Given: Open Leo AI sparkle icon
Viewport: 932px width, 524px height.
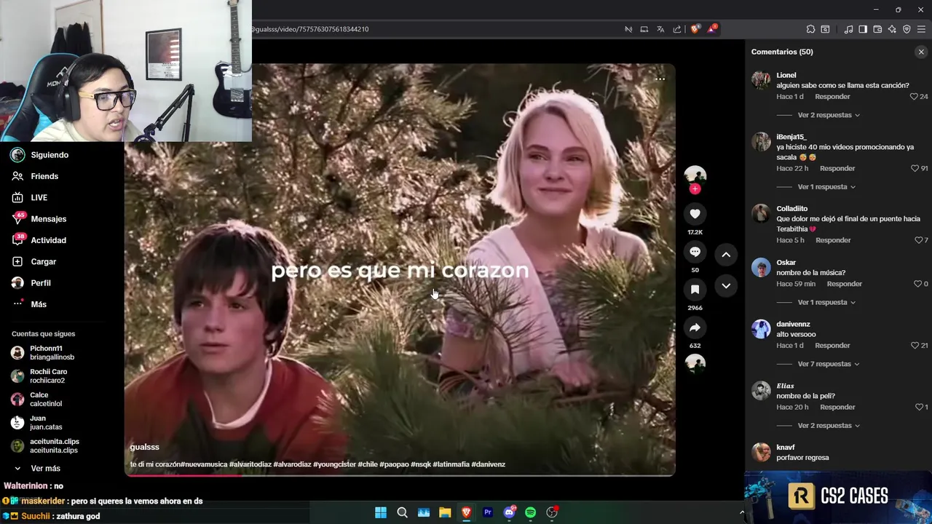Looking at the screenshot, I should [892, 29].
